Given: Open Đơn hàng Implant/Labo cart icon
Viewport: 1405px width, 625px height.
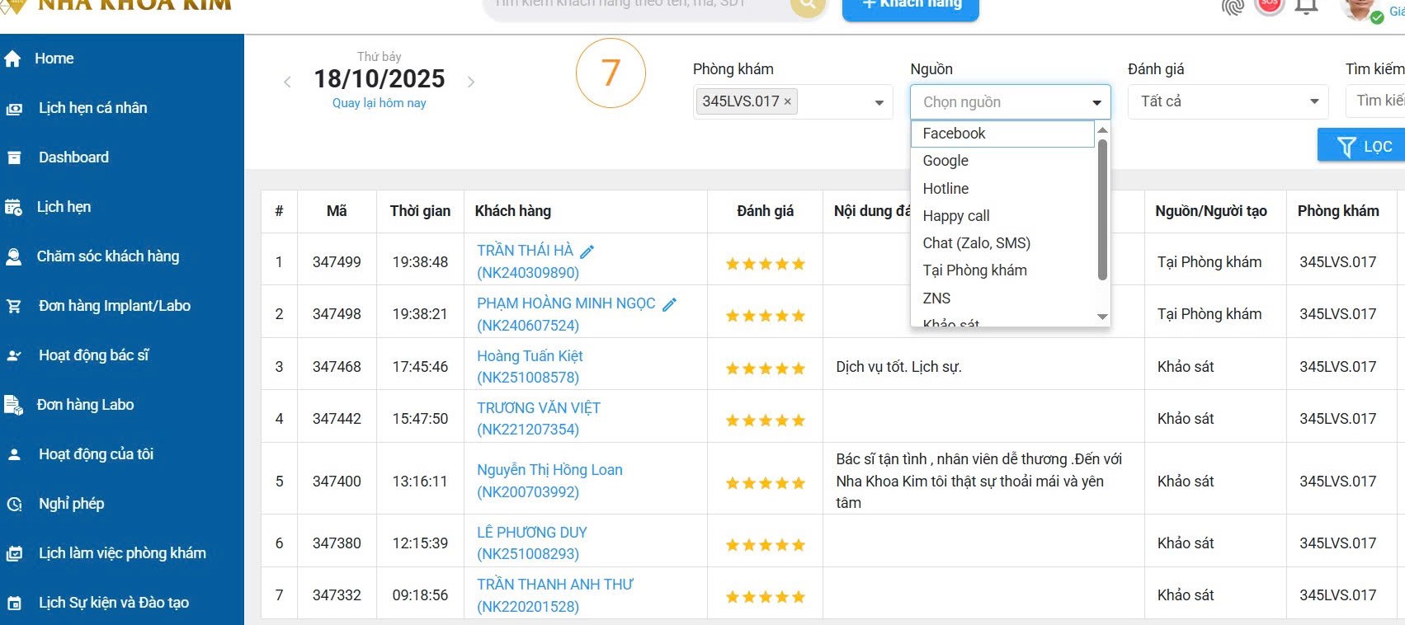Looking at the screenshot, I should pyautogui.click(x=14, y=306).
